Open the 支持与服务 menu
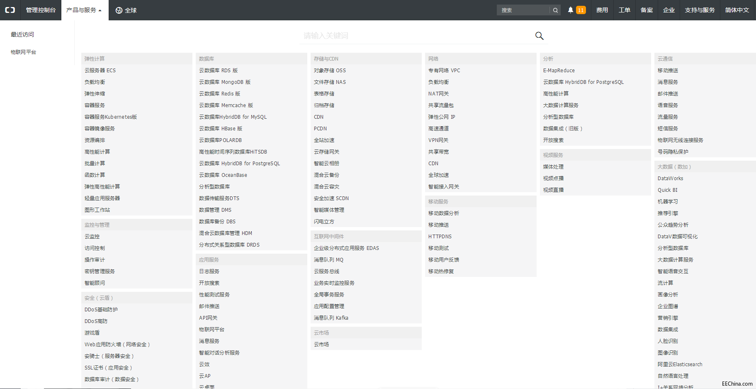The image size is (756, 389). [700, 10]
